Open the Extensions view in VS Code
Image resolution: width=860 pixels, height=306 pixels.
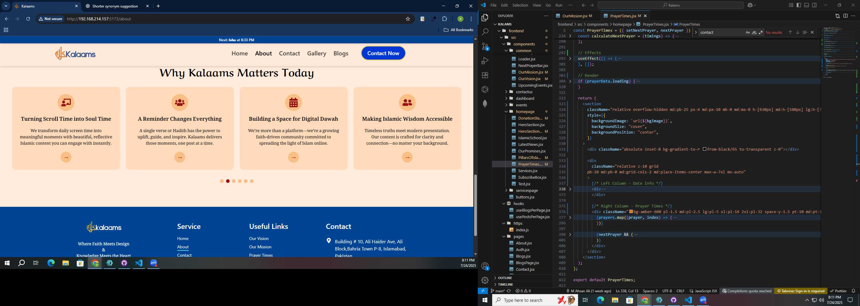click(485, 75)
